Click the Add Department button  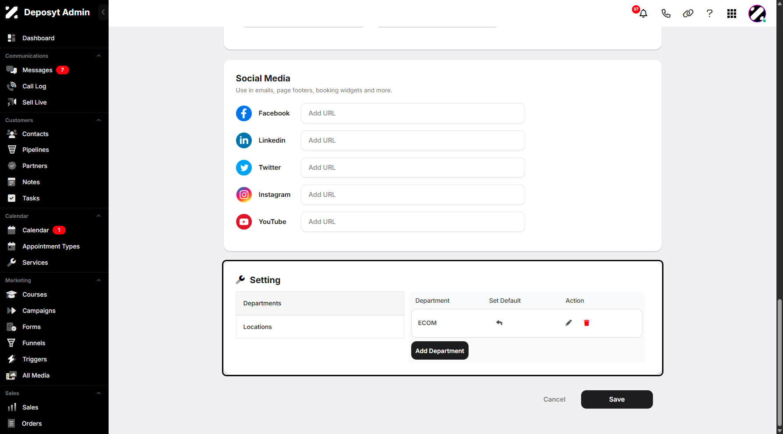point(440,351)
